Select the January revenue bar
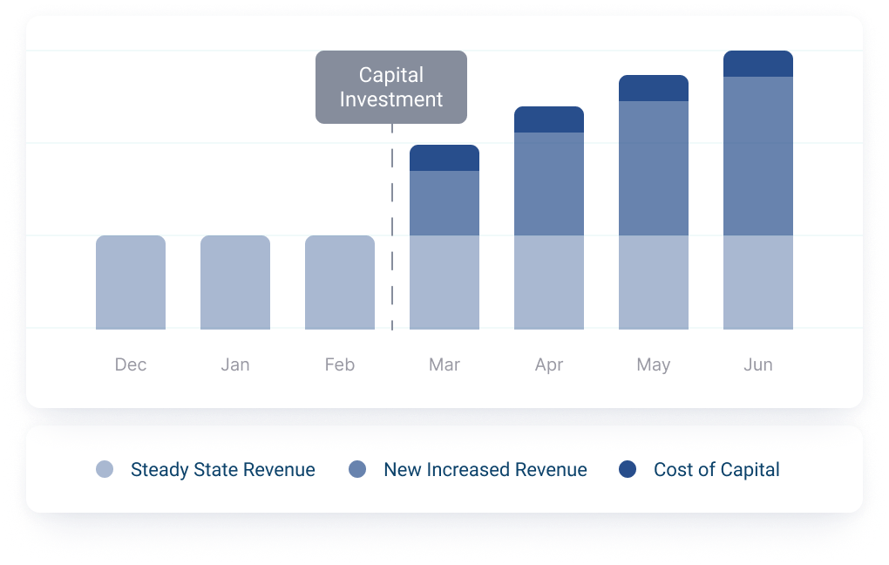The width and height of the screenshot is (889, 565). coord(235,282)
